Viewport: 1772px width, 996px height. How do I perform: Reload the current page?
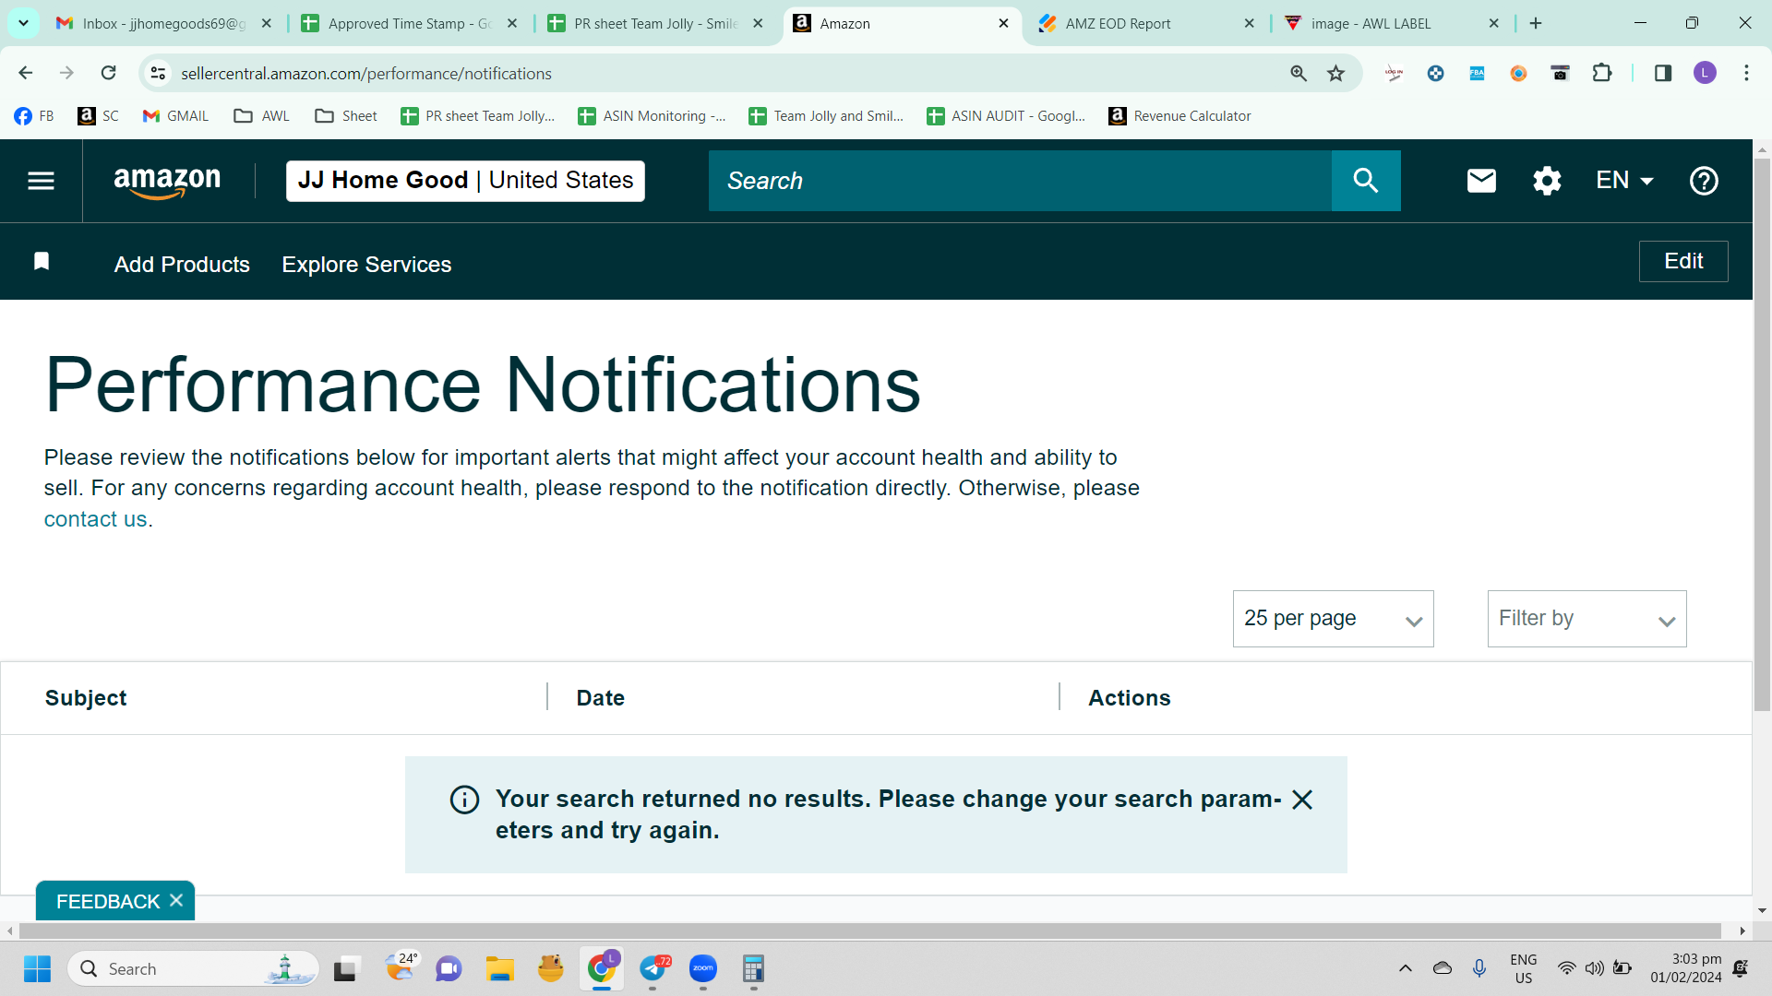point(108,73)
